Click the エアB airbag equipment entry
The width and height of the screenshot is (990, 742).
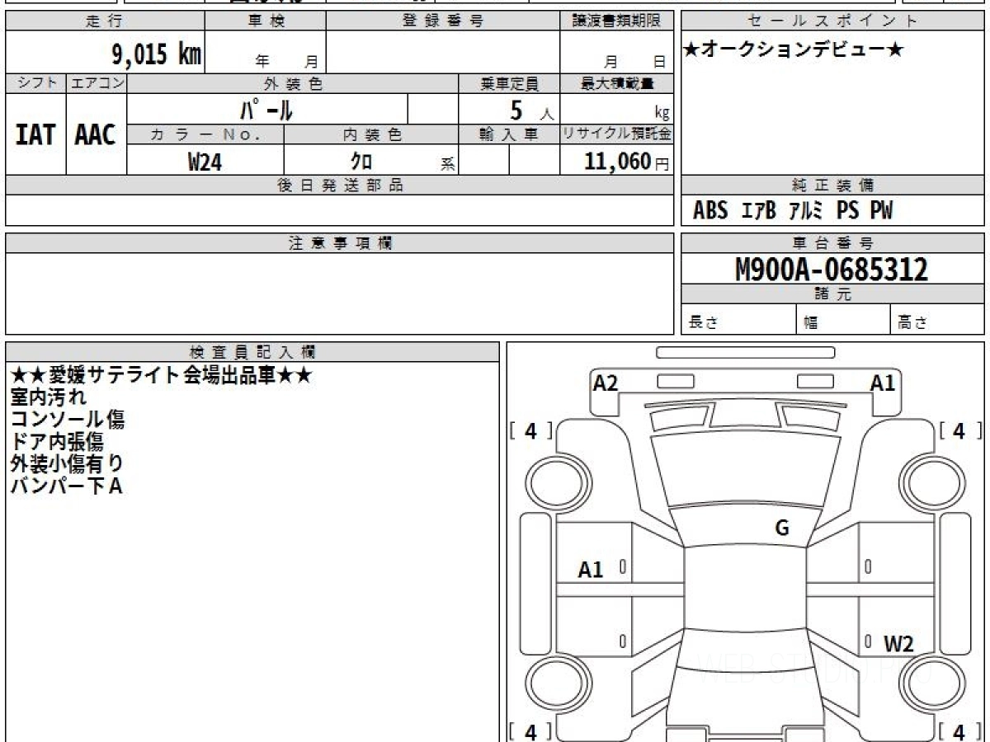coord(758,211)
